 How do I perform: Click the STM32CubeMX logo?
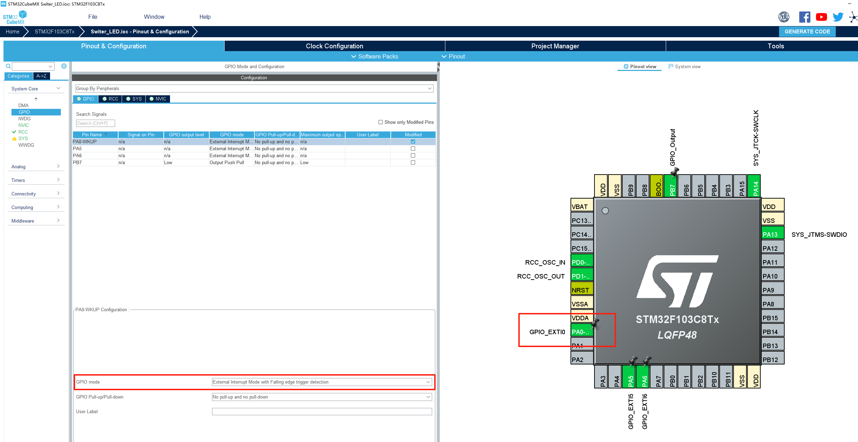coord(15,17)
